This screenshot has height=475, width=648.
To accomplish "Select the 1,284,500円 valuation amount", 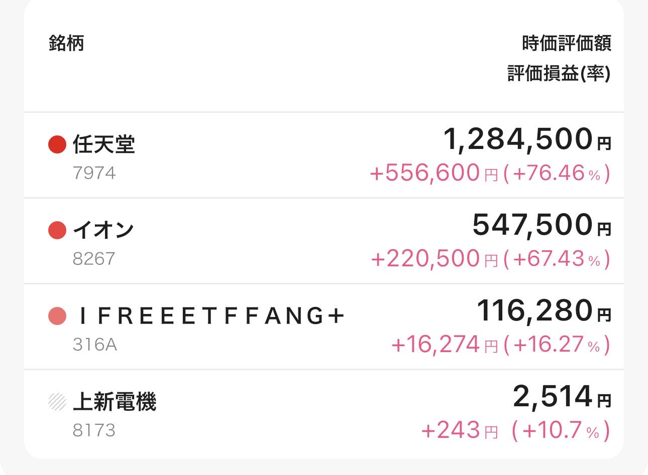I will click(526, 139).
